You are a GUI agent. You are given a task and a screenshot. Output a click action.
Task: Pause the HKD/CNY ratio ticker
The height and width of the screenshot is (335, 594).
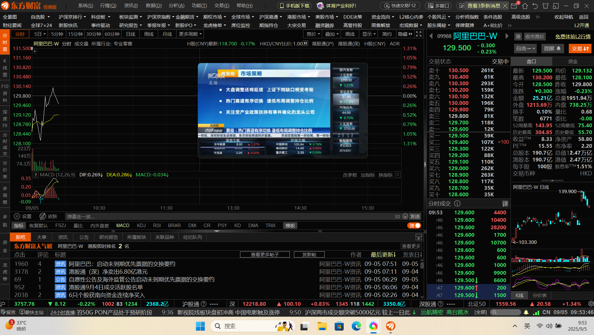click(x=306, y=44)
